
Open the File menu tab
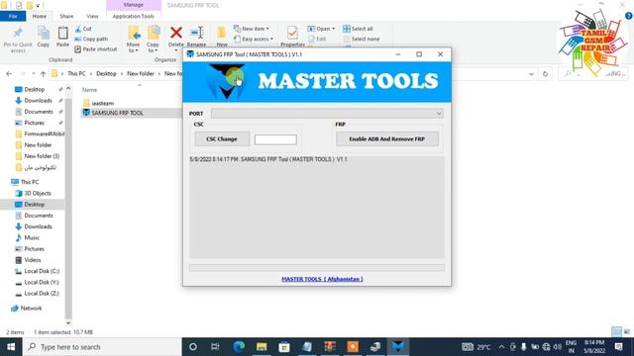[x=13, y=16]
